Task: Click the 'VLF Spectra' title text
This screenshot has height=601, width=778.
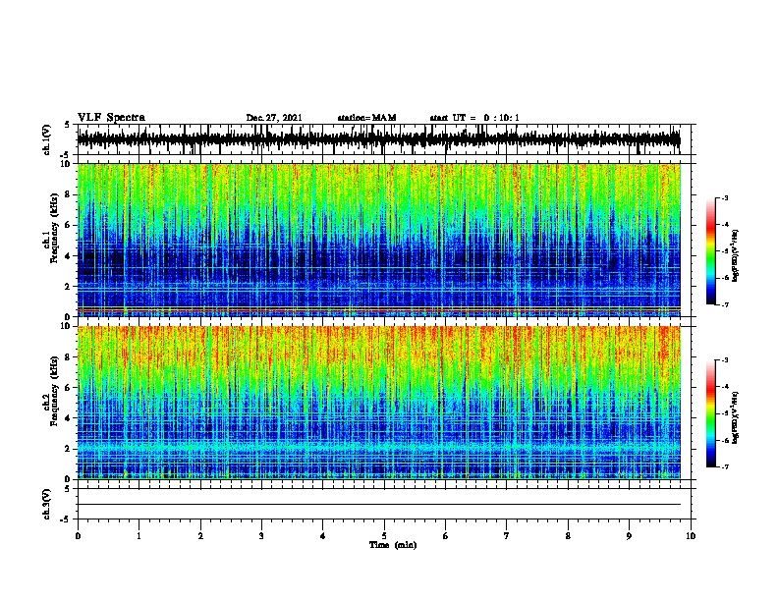Action: click(111, 117)
